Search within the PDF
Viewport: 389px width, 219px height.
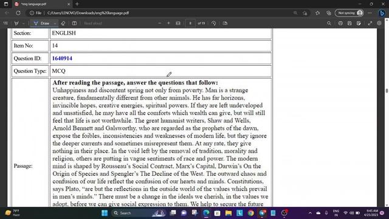coord(329,23)
